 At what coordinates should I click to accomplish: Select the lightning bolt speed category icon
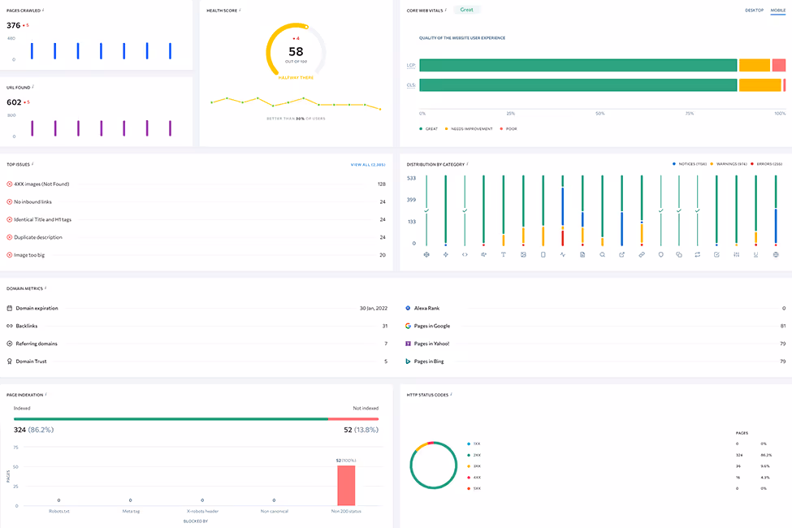pyautogui.click(x=445, y=254)
